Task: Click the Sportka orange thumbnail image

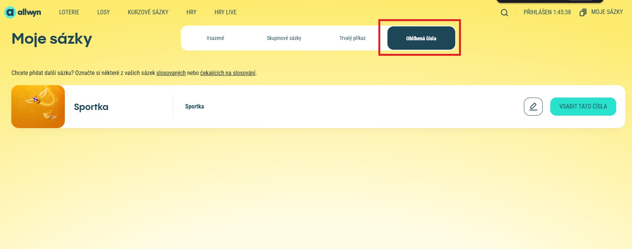Action: coord(38,107)
